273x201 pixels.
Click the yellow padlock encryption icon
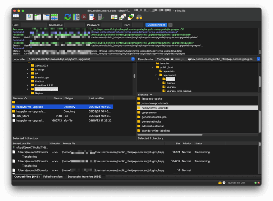click(x=220, y=183)
